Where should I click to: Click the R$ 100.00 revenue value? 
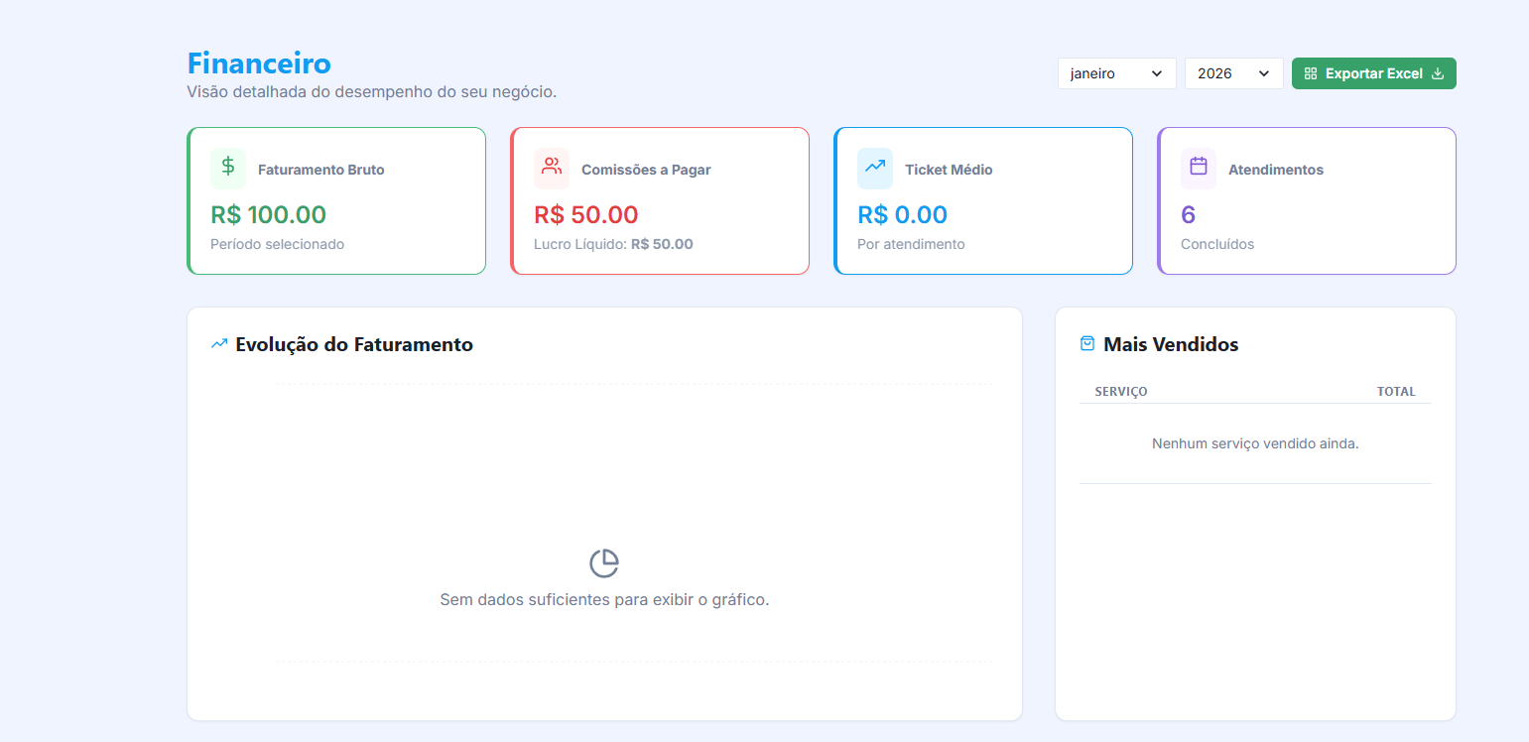[268, 214]
